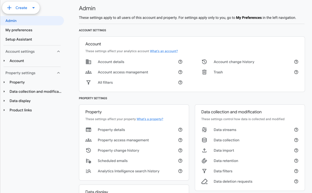Click the Data retention paperclip icon
312x193 pixels.
point(204,161)
